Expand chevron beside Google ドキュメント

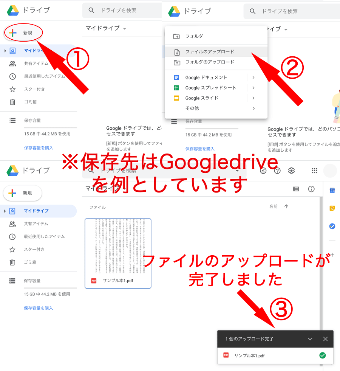tap(253, 78)
